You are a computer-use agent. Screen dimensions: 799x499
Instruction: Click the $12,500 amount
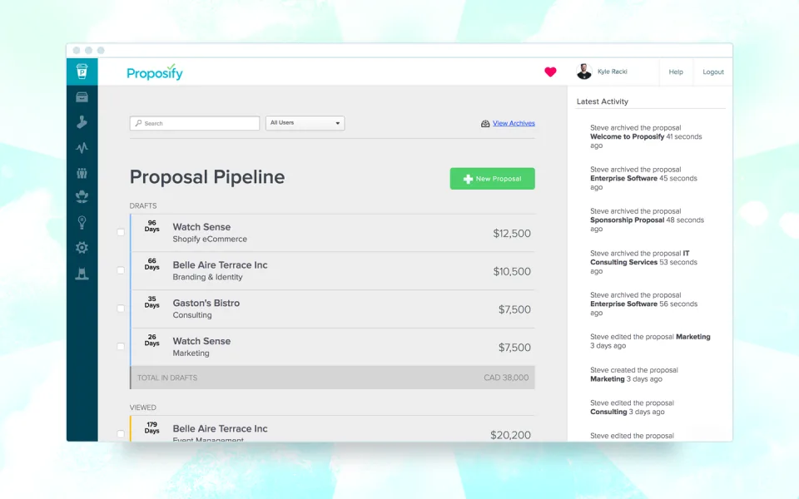(512, 233)
